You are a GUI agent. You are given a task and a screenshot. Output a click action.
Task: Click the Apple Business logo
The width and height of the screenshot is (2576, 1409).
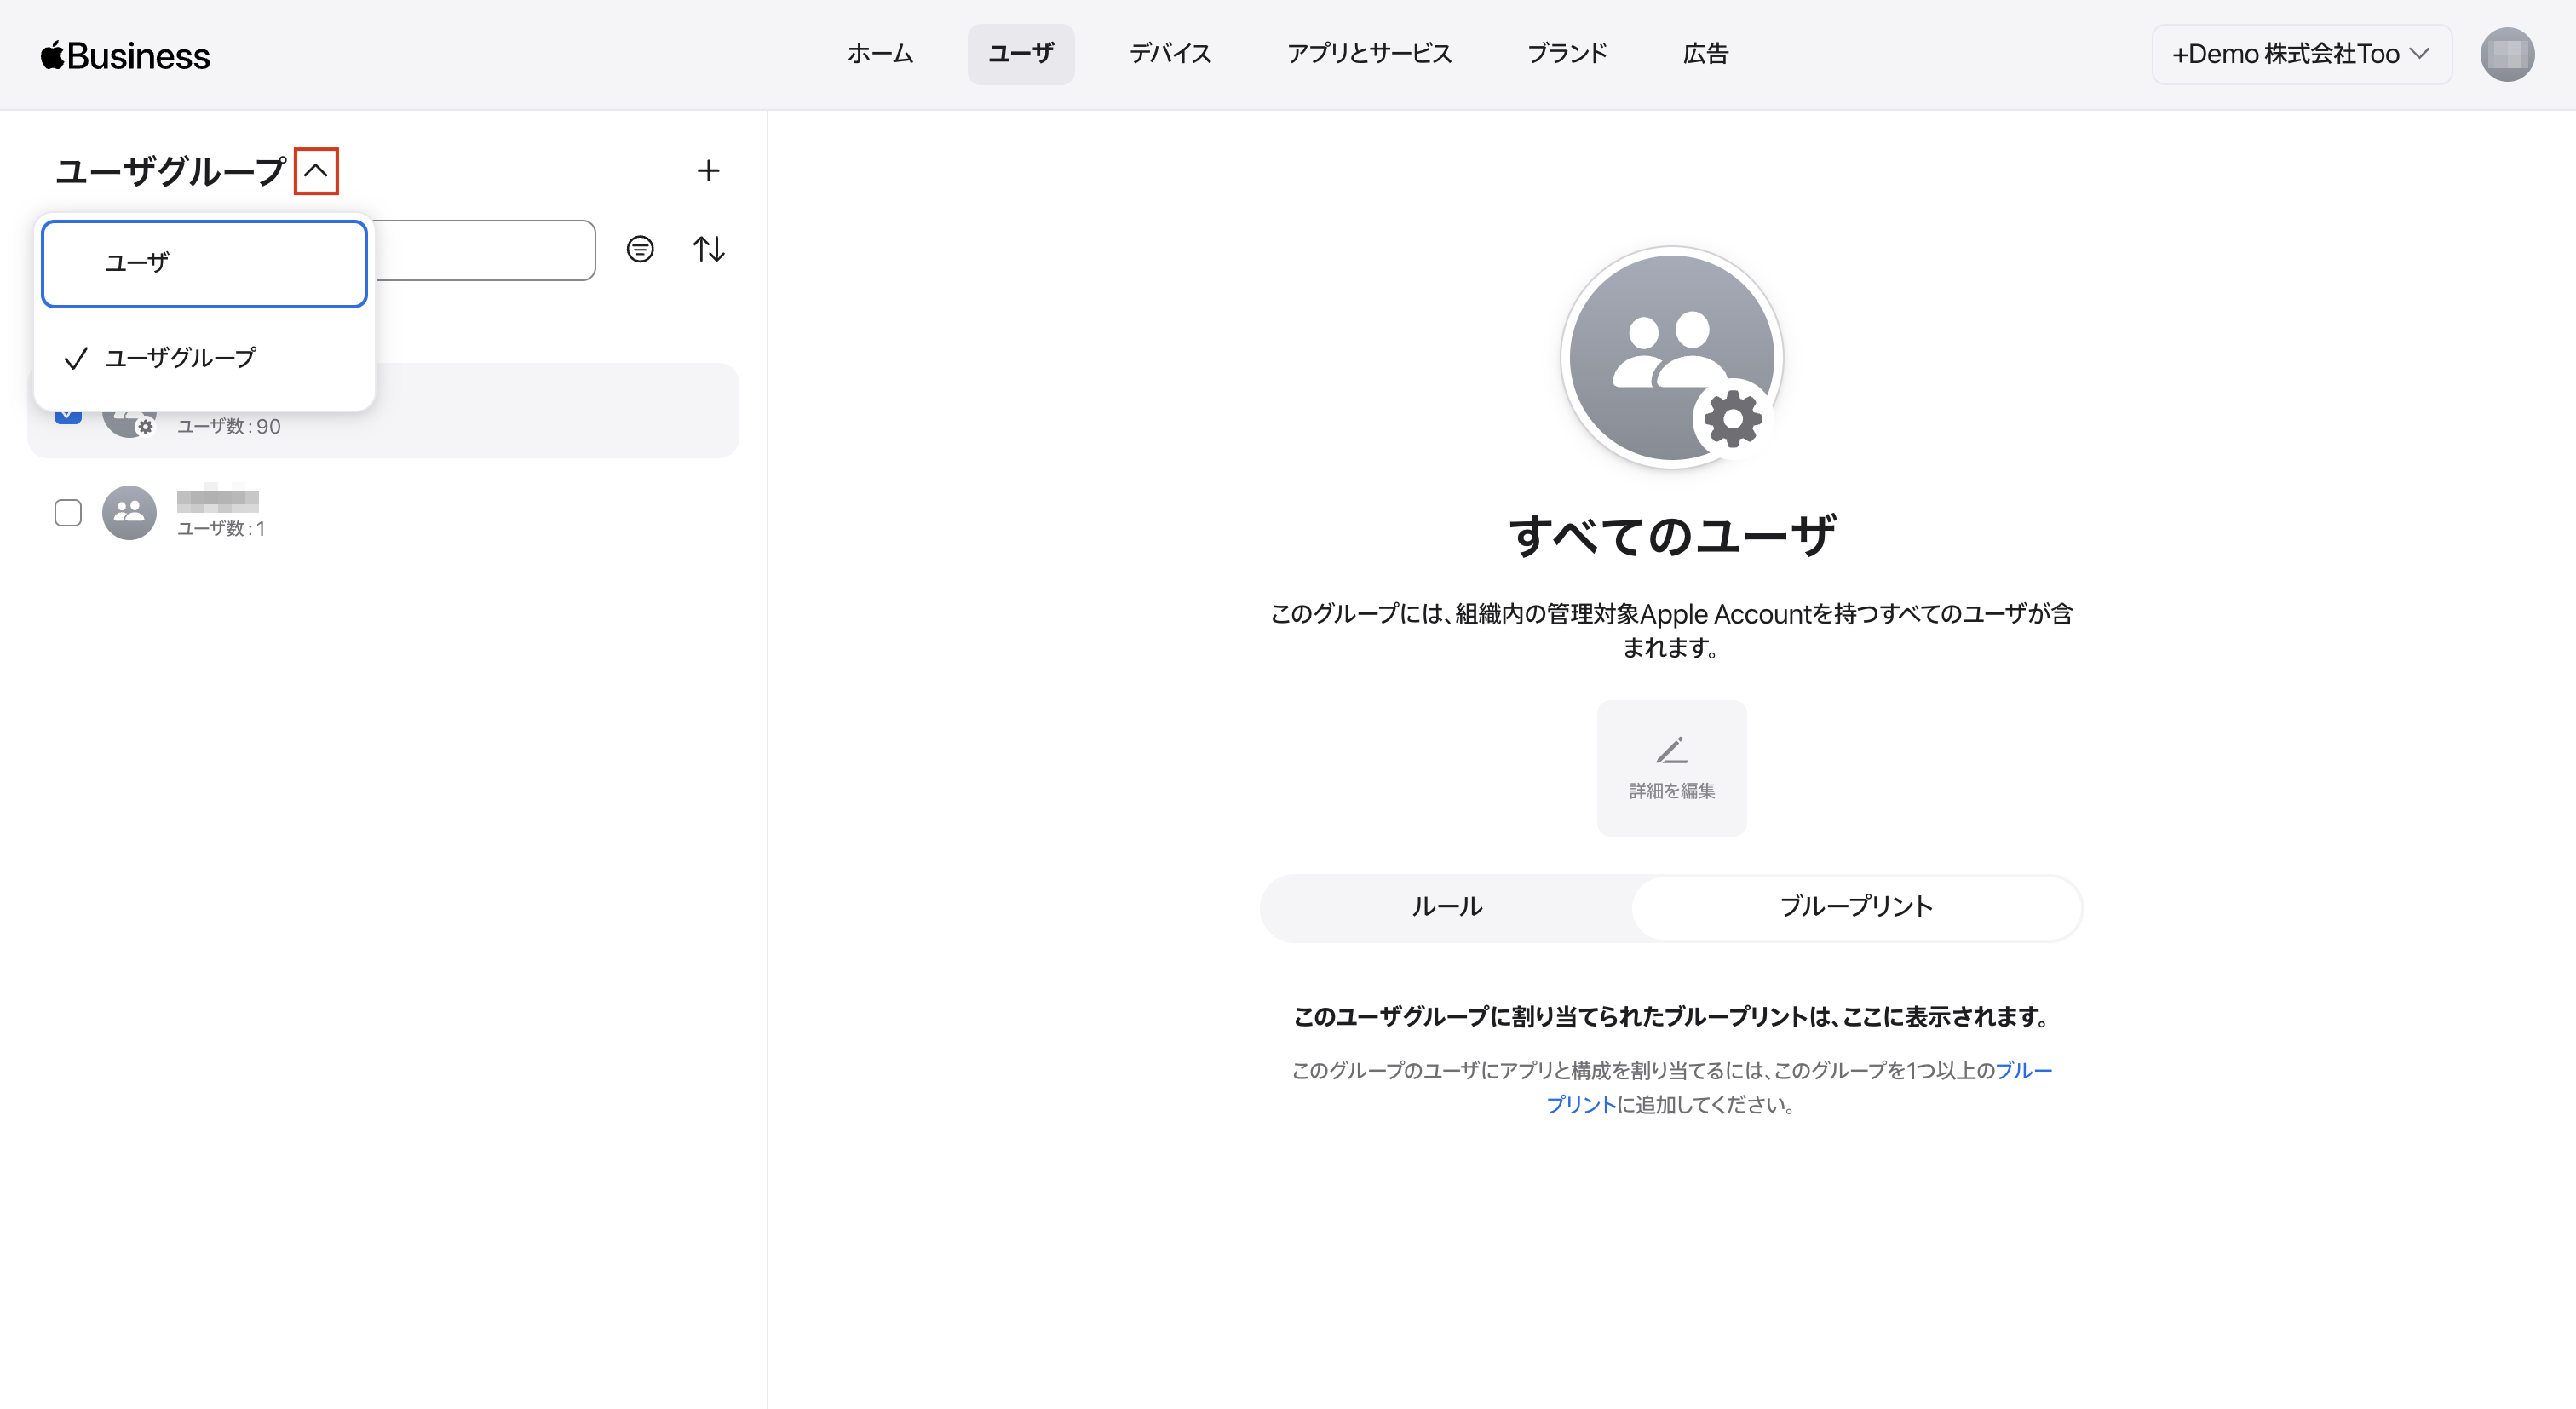tap(125, 55)
